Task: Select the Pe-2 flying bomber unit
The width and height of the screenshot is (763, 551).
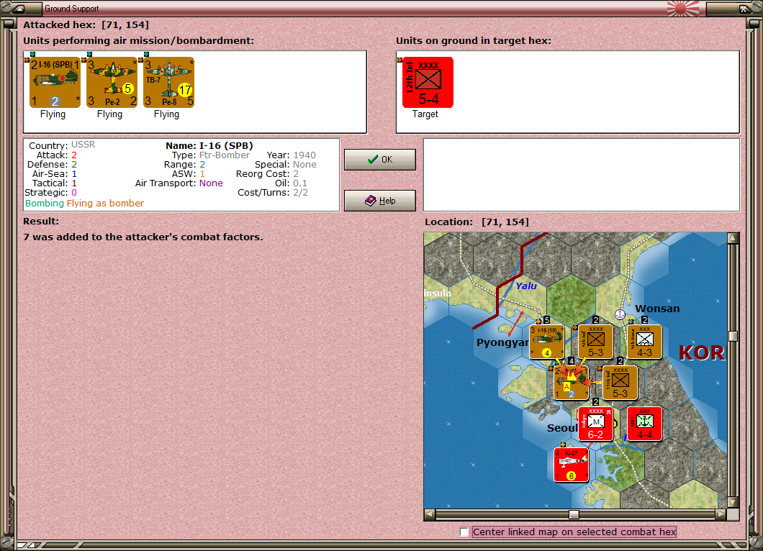Action: point(112,82)
